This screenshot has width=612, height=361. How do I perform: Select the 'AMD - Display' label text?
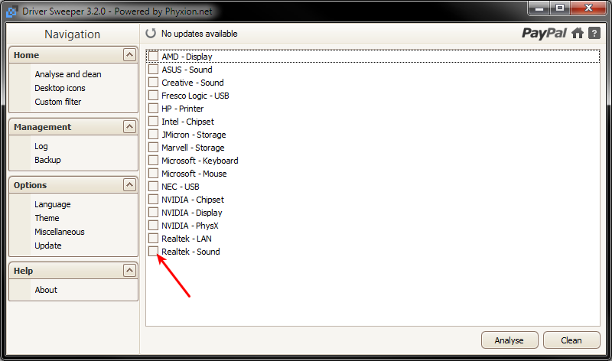click(x=187, y=57)
